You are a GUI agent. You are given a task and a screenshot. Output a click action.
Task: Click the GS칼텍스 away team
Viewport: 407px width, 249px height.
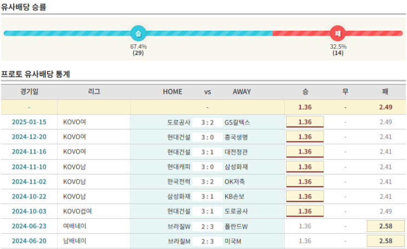coord(237,122)
